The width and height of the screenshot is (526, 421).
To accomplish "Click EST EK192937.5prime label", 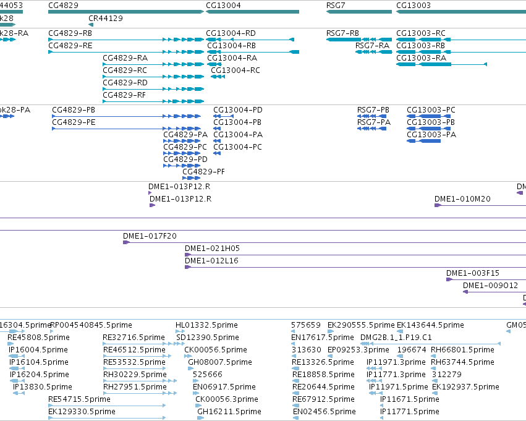I will pyautogui.click(x=465, y=388).
